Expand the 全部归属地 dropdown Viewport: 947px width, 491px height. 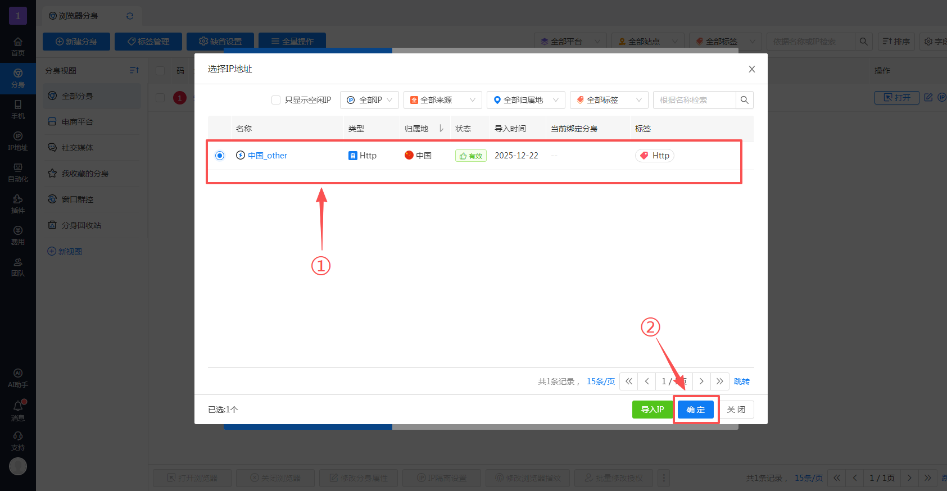point(526,100)
